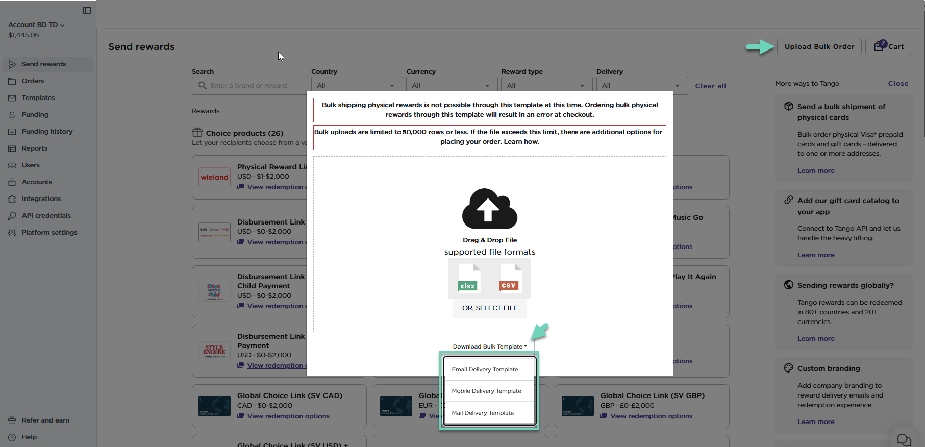Click the cloud upload icon
The image size is (925, 447).
click(489, 209)
